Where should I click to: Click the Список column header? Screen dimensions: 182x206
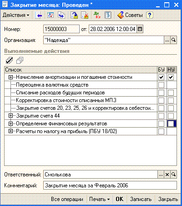(81, 70)
